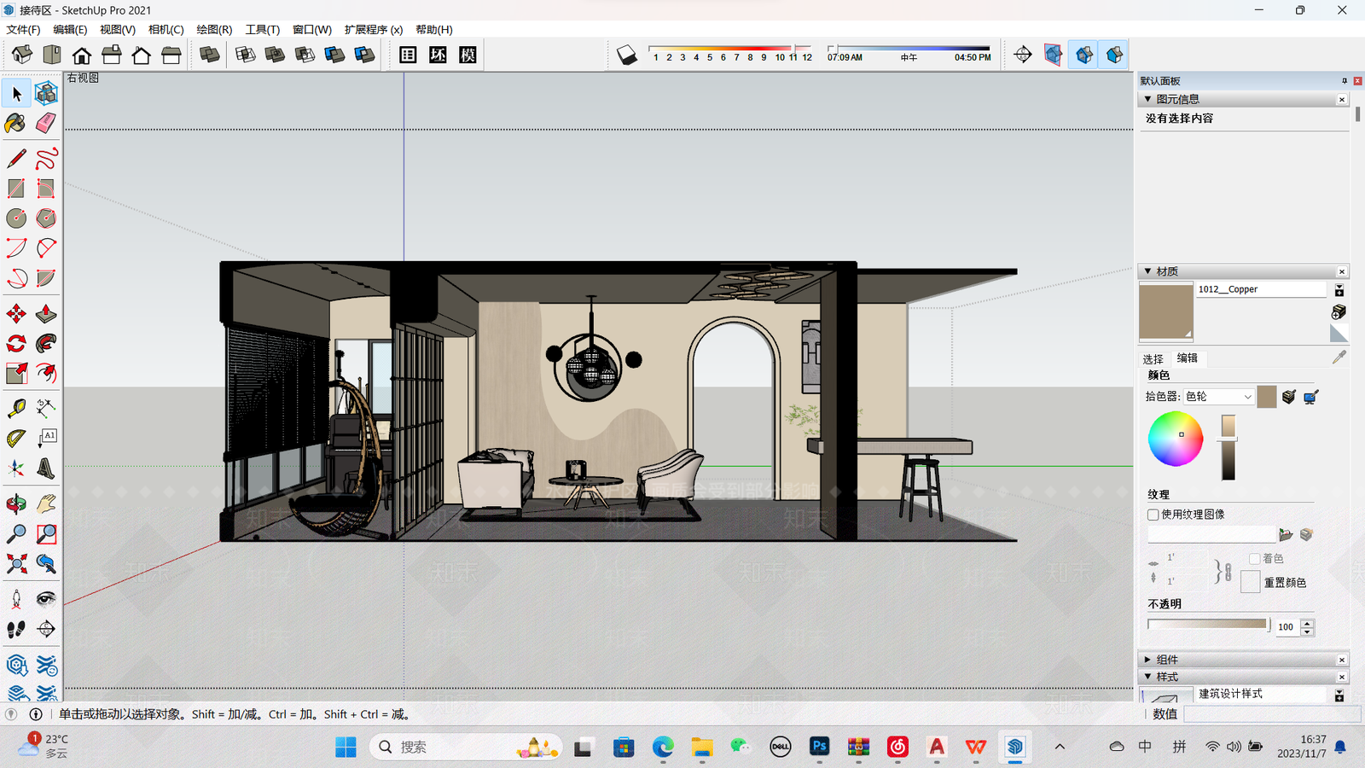Switch to the 编辑 materials tab

pos(1187,358)
